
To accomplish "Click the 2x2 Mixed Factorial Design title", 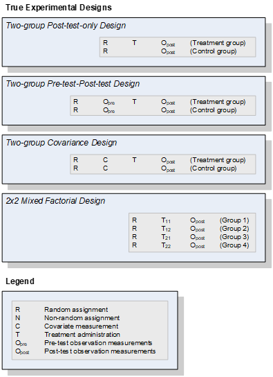I will 55,201.
